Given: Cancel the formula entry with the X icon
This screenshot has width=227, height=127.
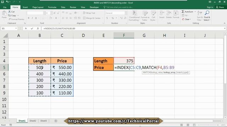Looking at the screenshot, I should [26, 29].
